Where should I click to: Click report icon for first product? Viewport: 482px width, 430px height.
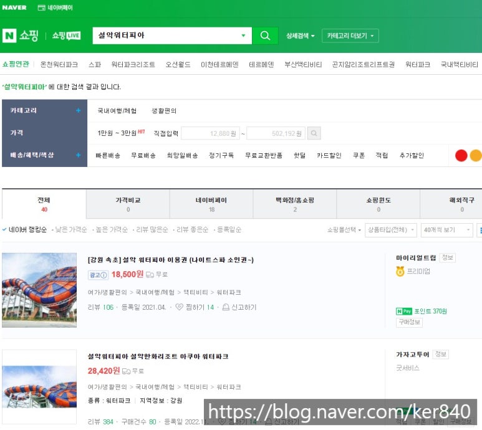coord(226,307)
